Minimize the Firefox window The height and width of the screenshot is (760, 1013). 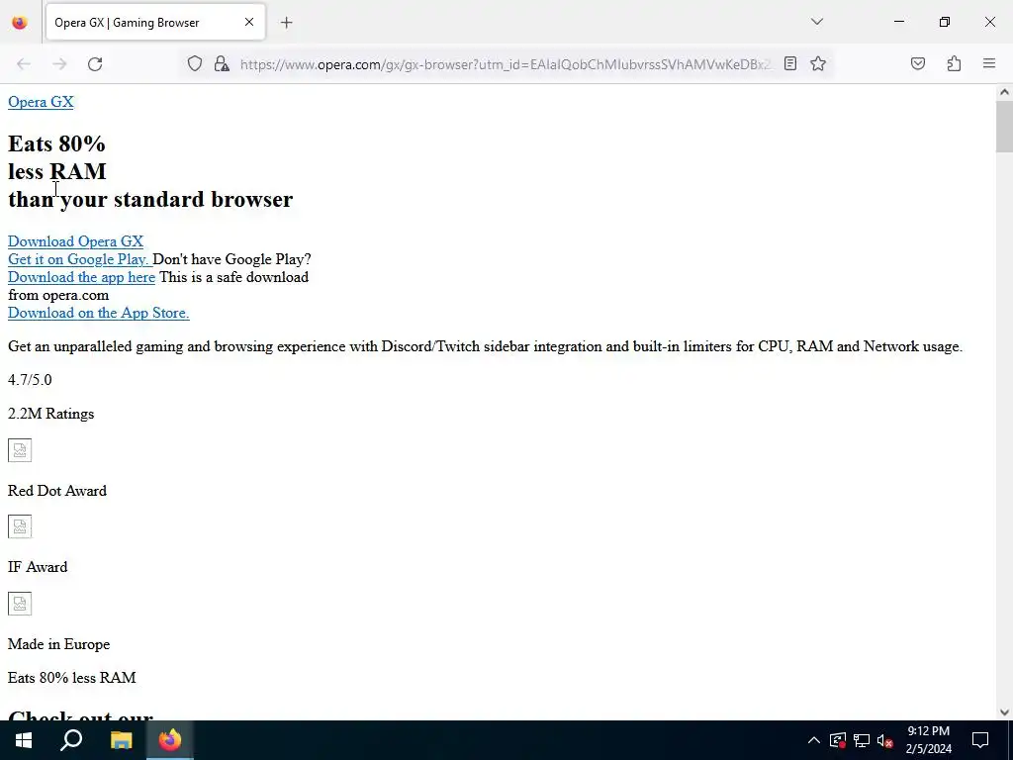tap(898, 22)
